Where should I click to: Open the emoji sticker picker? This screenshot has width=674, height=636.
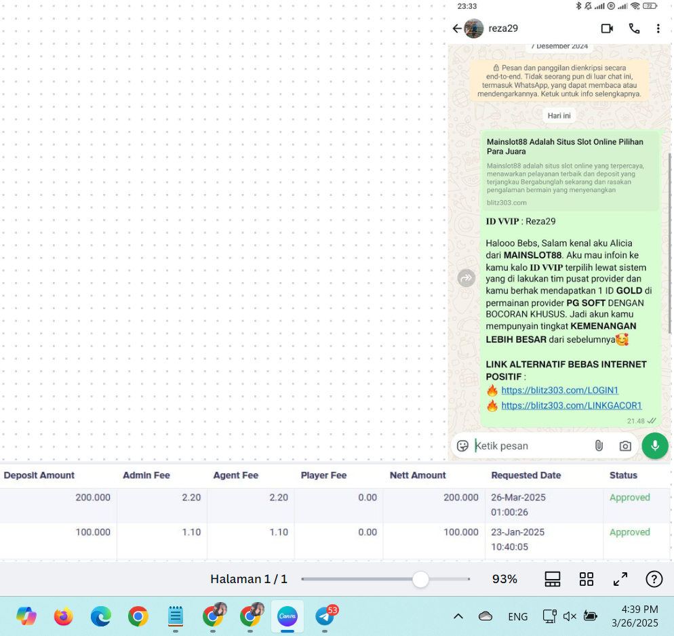[x=462, y=446]
